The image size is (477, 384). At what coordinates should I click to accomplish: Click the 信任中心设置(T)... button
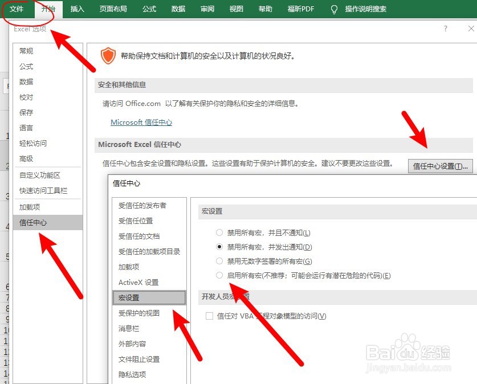pos(440,166)
